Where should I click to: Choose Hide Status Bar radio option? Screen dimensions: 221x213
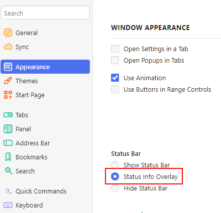coord(115,188)
